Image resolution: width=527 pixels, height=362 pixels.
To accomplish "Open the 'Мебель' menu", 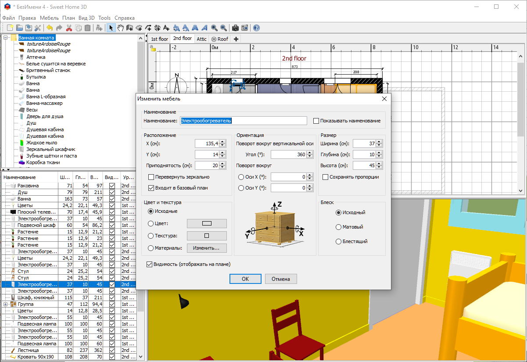I will 49,18.
